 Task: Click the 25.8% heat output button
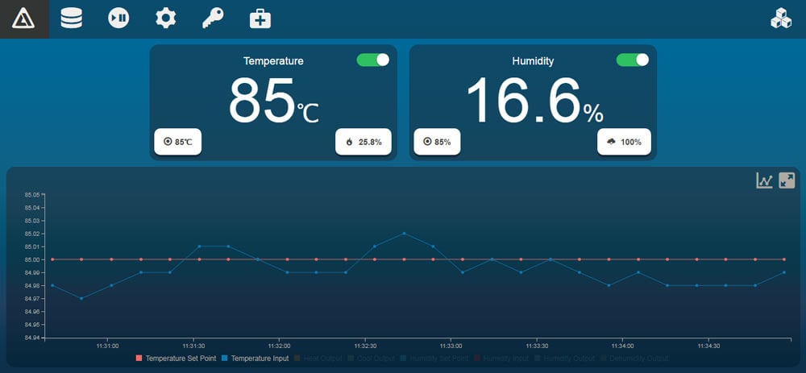pos(364,142)
